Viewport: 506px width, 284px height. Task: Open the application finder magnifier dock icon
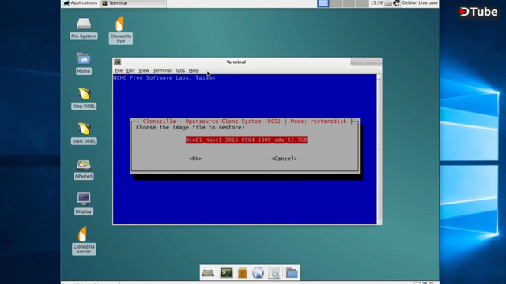pos(274,273)
